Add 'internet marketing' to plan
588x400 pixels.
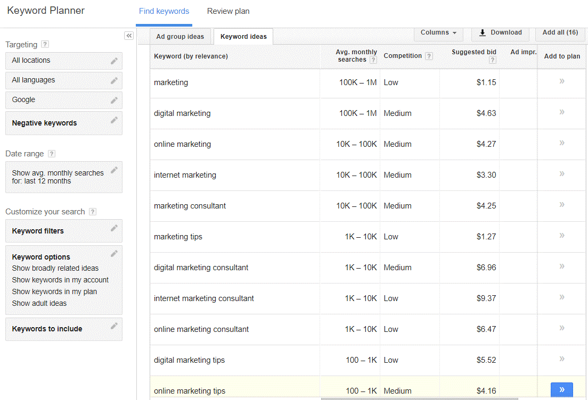click(562, 174)
